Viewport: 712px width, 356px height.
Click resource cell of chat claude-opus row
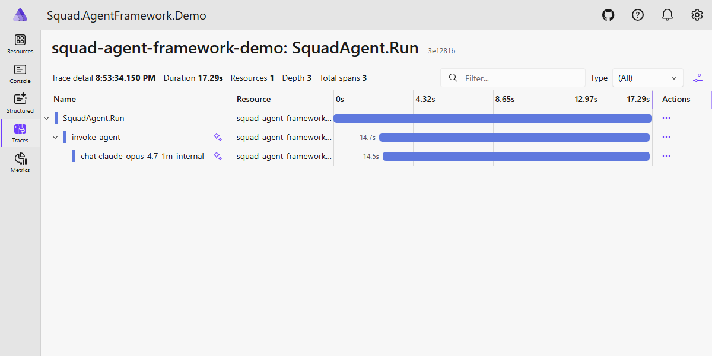[x=284, y=156]
